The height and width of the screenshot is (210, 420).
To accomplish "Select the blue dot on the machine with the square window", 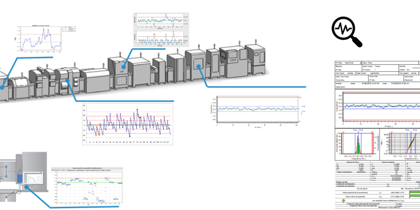I will 198,67.
